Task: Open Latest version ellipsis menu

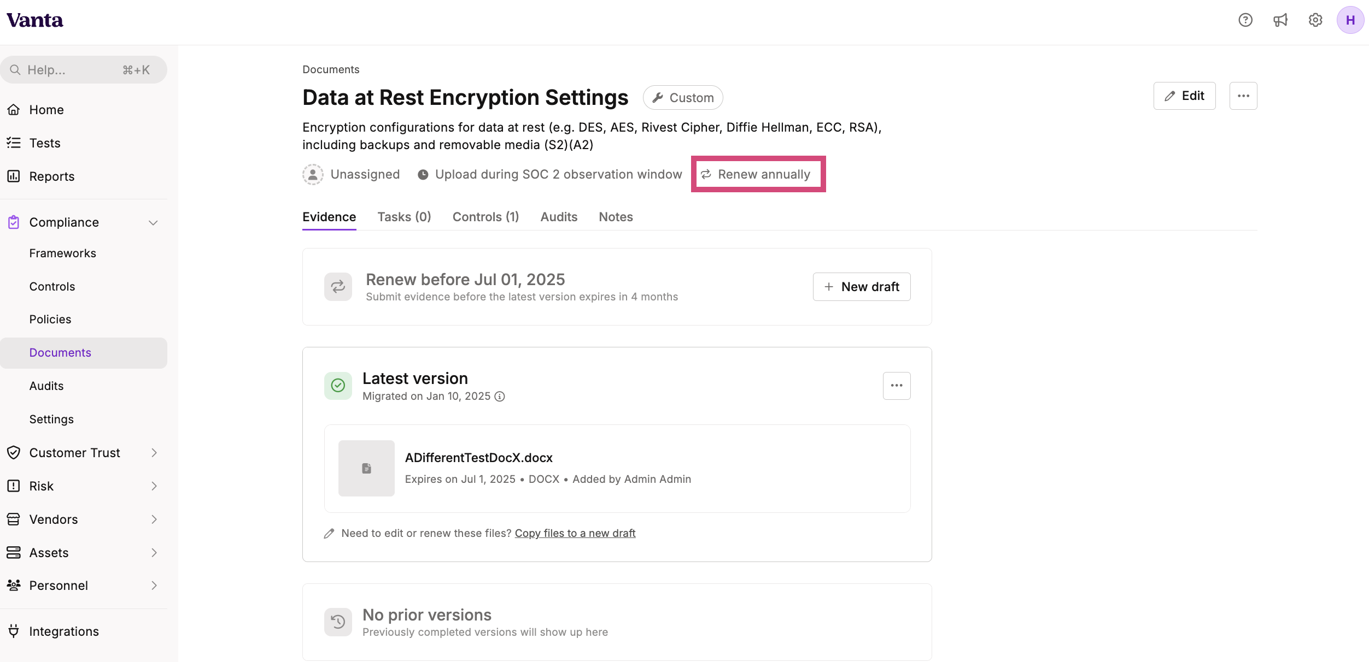Action: pos(897,386)
